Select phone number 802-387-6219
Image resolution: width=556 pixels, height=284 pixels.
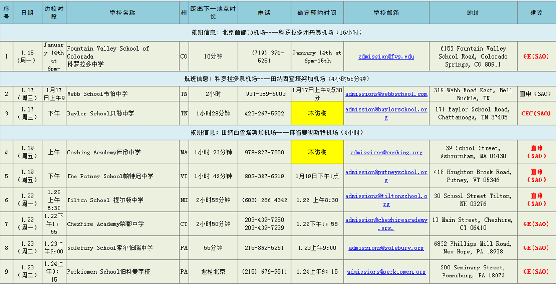[264, 176]
